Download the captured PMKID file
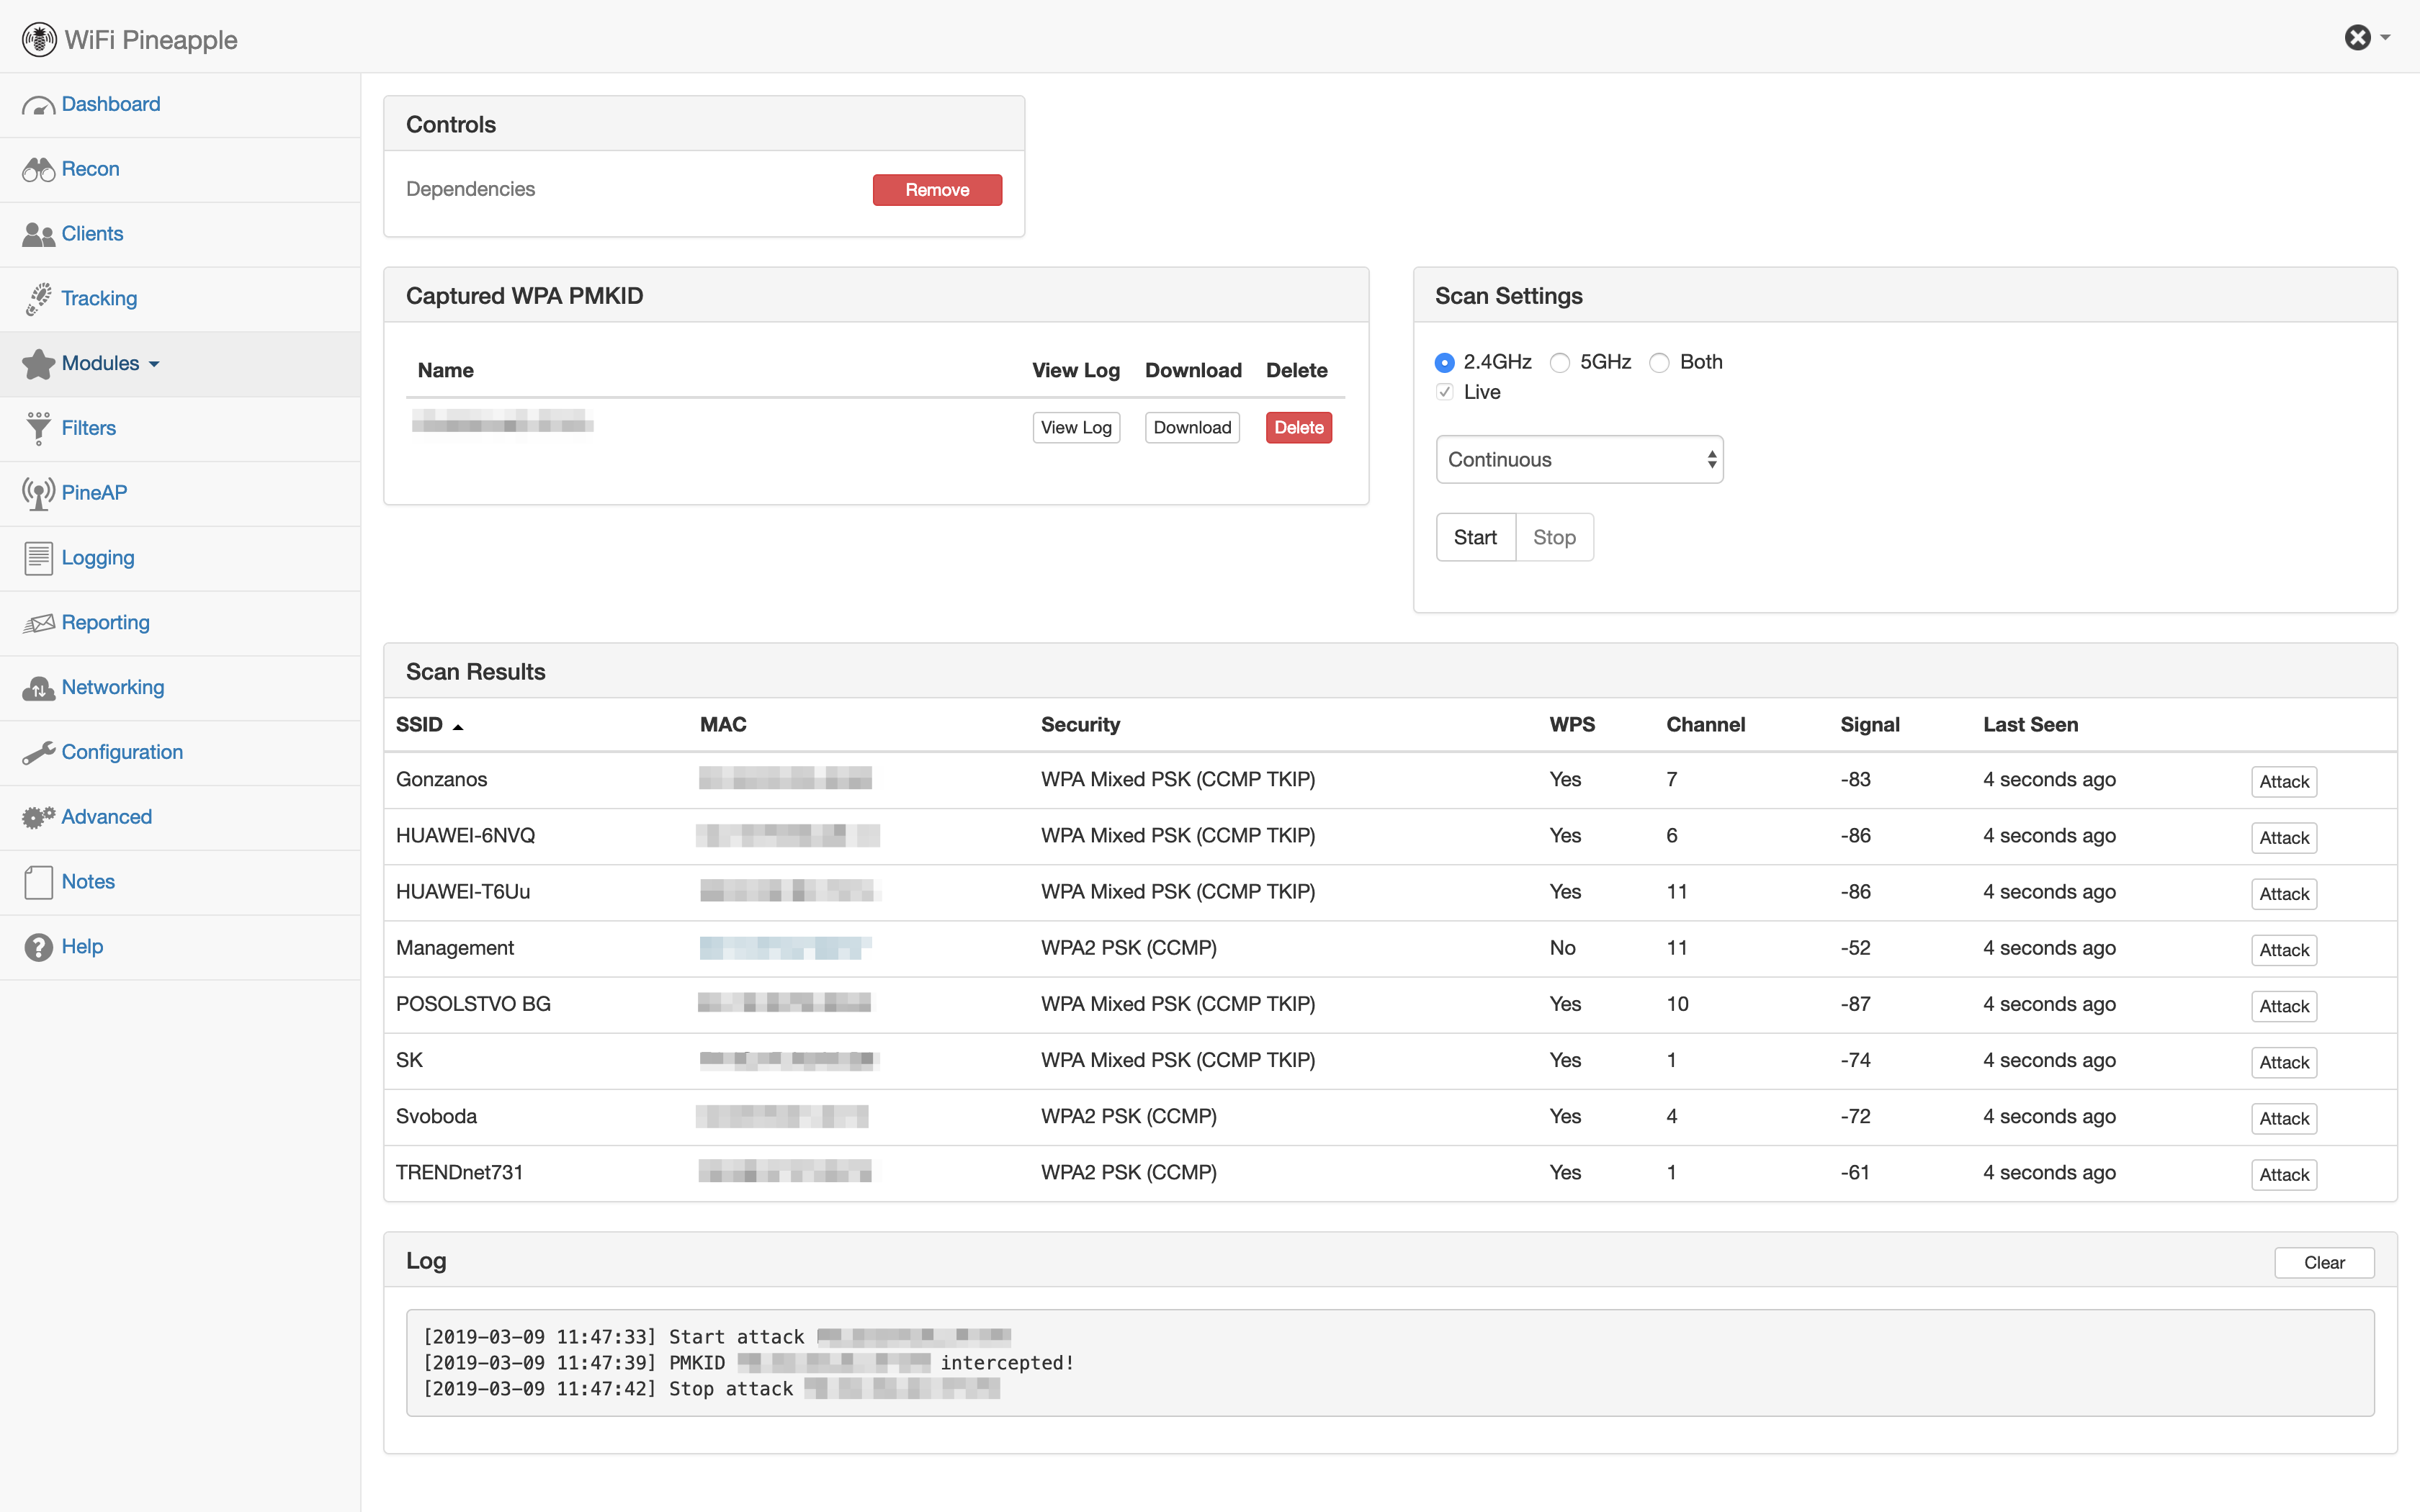The image size is (2420, 1512). pos(1192,428)
